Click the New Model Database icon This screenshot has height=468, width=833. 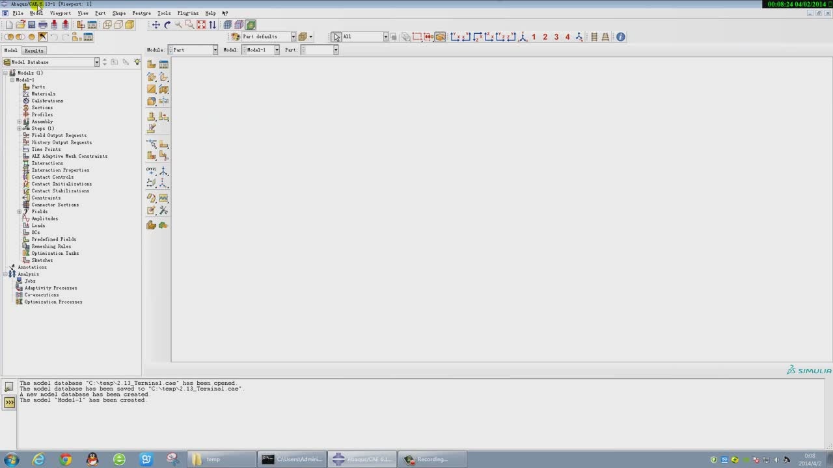point(9,25)
